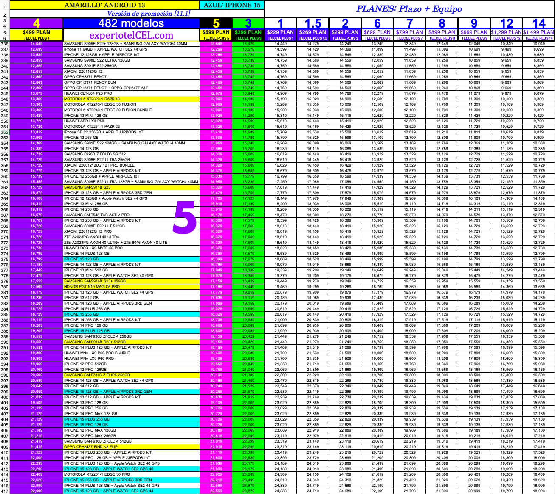Select the SAMSUNG SM-F936B ZFOLD 4 512GB cell
The height and width of the screenshot is (494, 555).
click(x=131, y=441)
